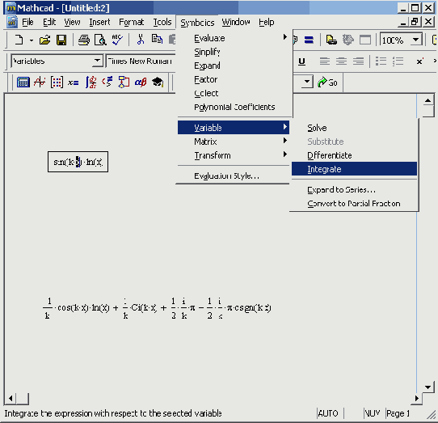Click the New document icon
This screenshot has height=423, width=438.
click(19, 40)
